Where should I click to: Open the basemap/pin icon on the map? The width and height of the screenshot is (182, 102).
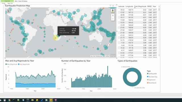click(x=113, y=10)
